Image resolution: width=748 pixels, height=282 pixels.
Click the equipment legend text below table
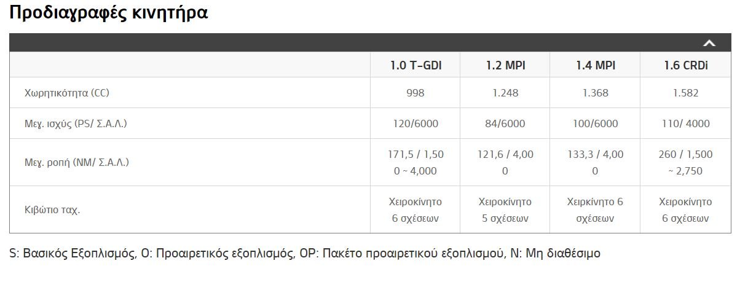click(x=305, y=253)
